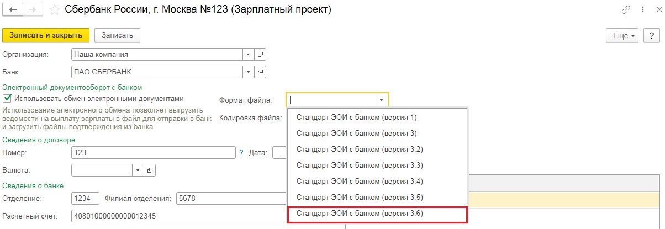The image size is (665, 229).
Task: Click the question mark hint beside contract number
Action: pyautogui.click(x=241, y=152)
